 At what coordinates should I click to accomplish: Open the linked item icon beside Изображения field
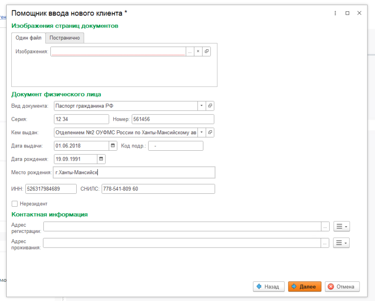206,51
